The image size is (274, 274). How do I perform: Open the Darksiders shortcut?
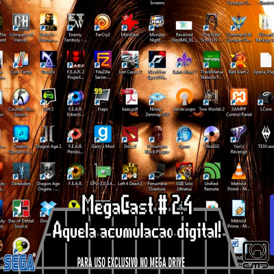21,171
